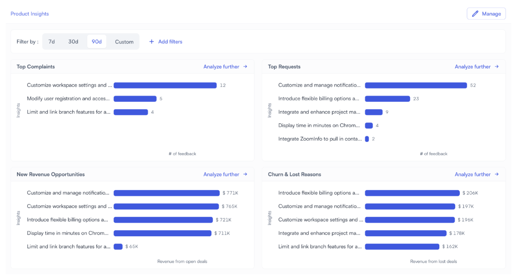Click the revenue bar showing $711K
The image size is (524, 278).
click(162, 233)
